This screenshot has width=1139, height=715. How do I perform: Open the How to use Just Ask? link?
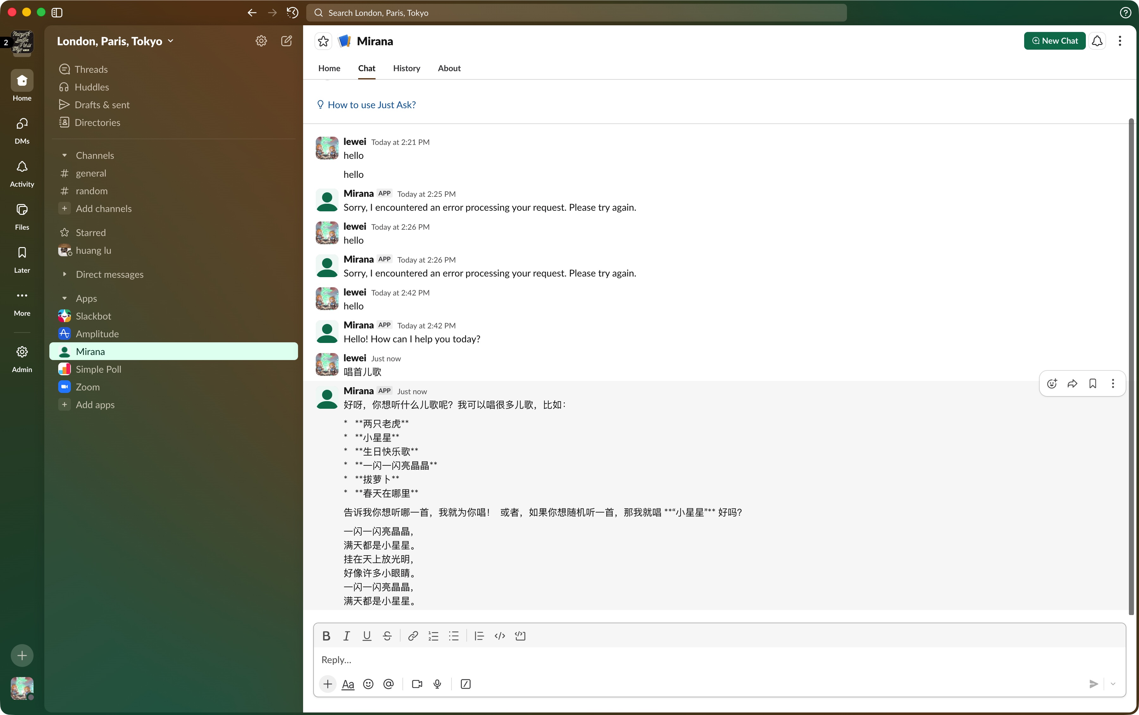pos(372,105)
